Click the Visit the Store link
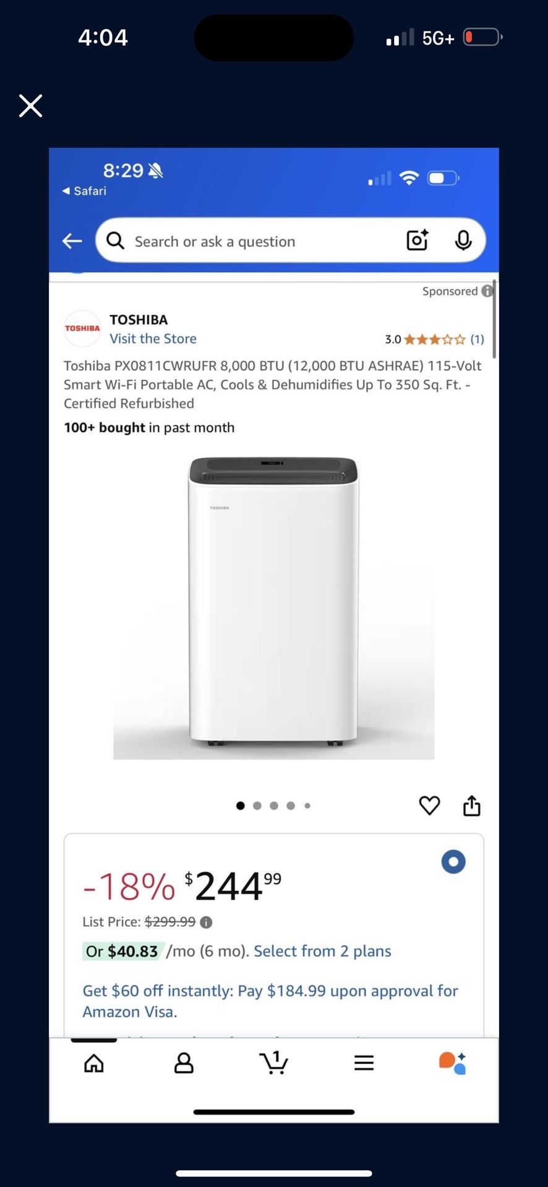 (153, 339)
